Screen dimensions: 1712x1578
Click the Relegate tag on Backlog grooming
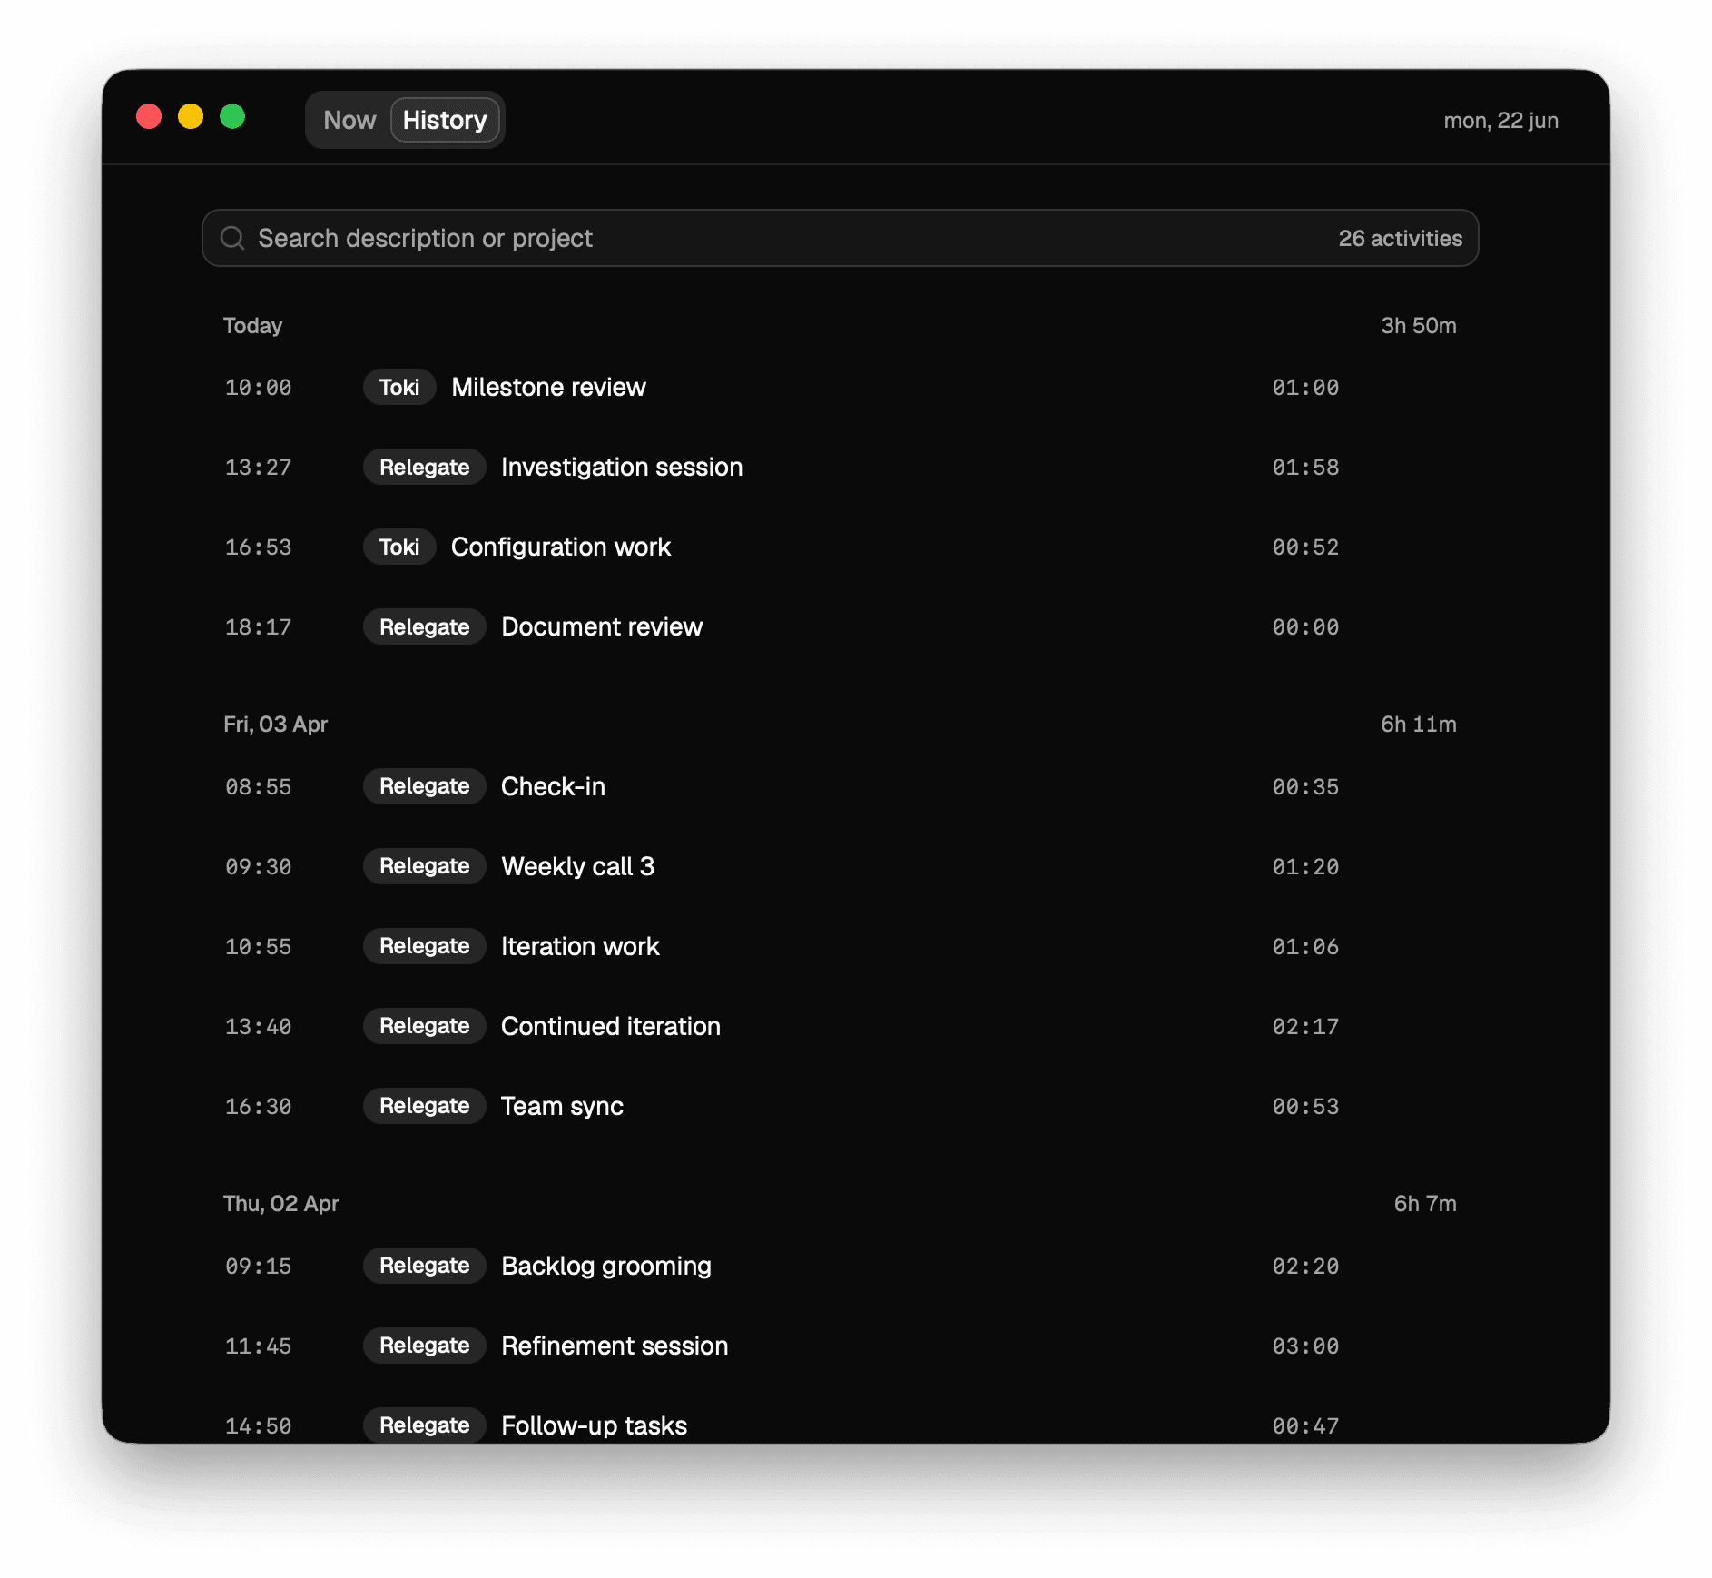(424, 1266)
